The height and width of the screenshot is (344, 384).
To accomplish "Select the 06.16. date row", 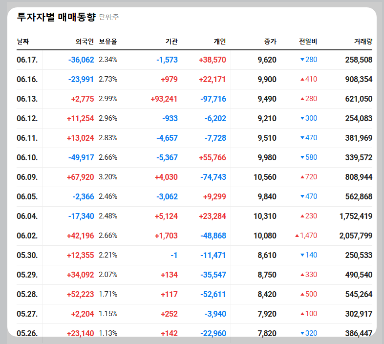I will coord(194,79).
